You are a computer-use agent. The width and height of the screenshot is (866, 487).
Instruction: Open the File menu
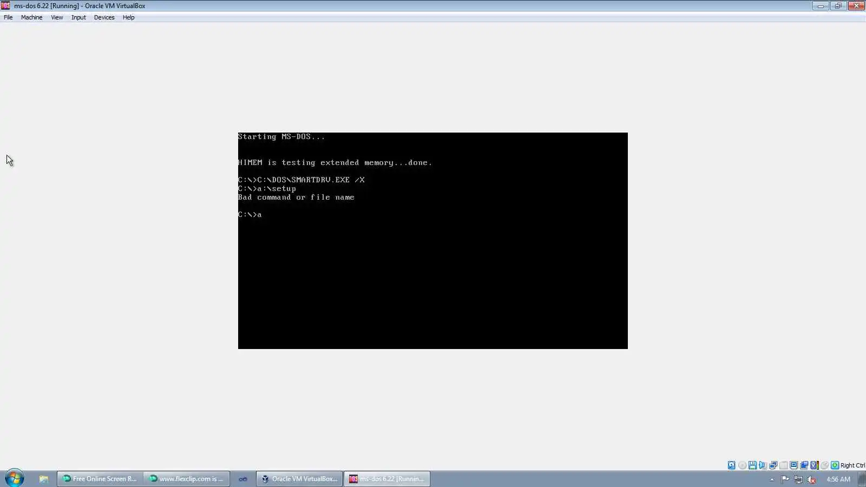(8, 17)
